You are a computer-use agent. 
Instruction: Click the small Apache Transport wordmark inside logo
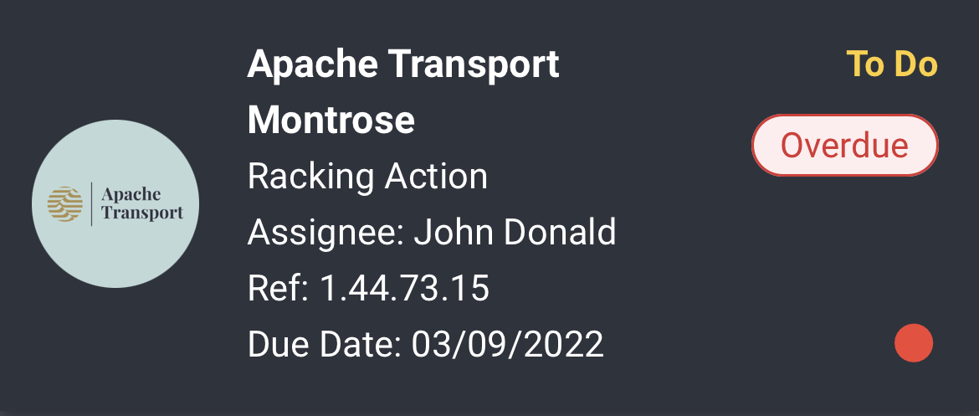tap(141, 204)
